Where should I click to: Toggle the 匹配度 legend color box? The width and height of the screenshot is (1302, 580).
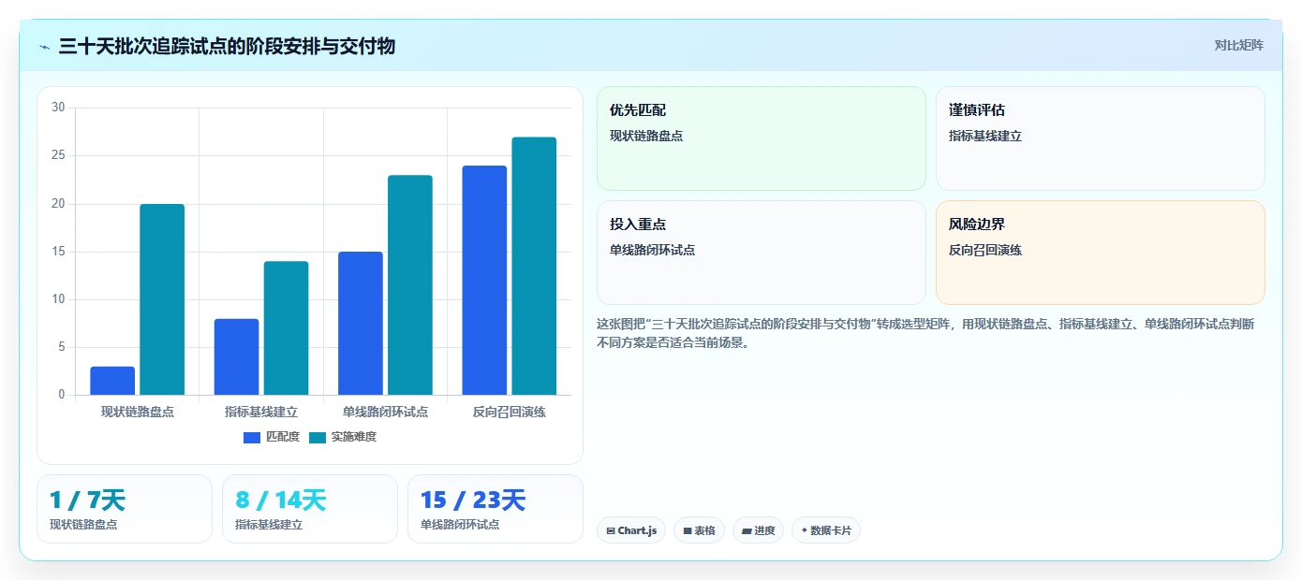(x=252, y=437)
